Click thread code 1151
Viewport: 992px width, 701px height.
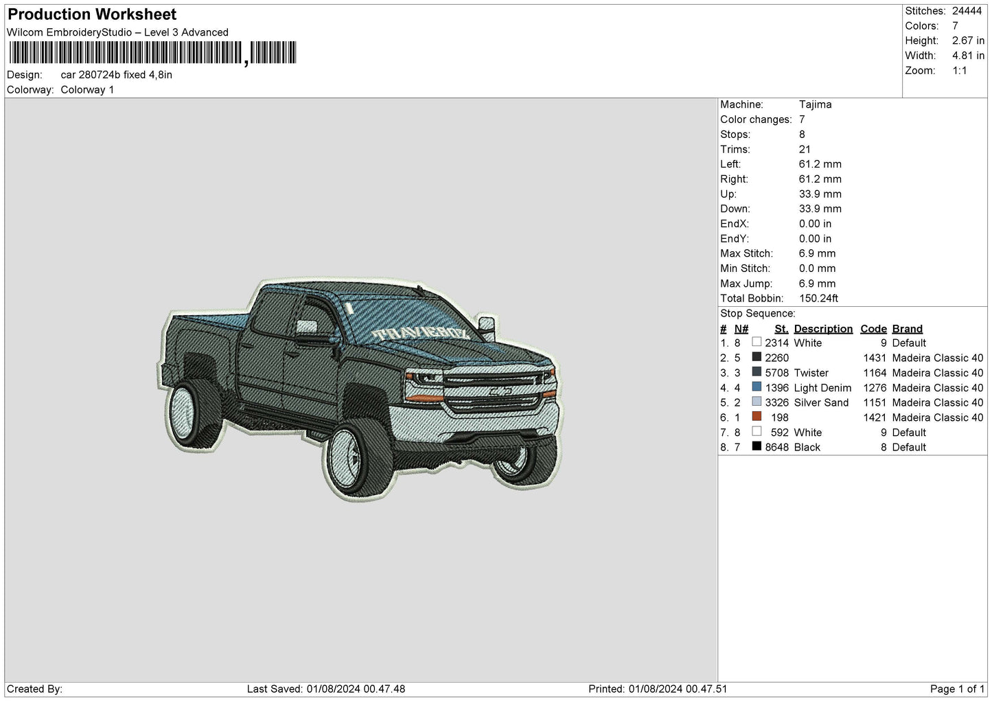[x=875, y=402]
